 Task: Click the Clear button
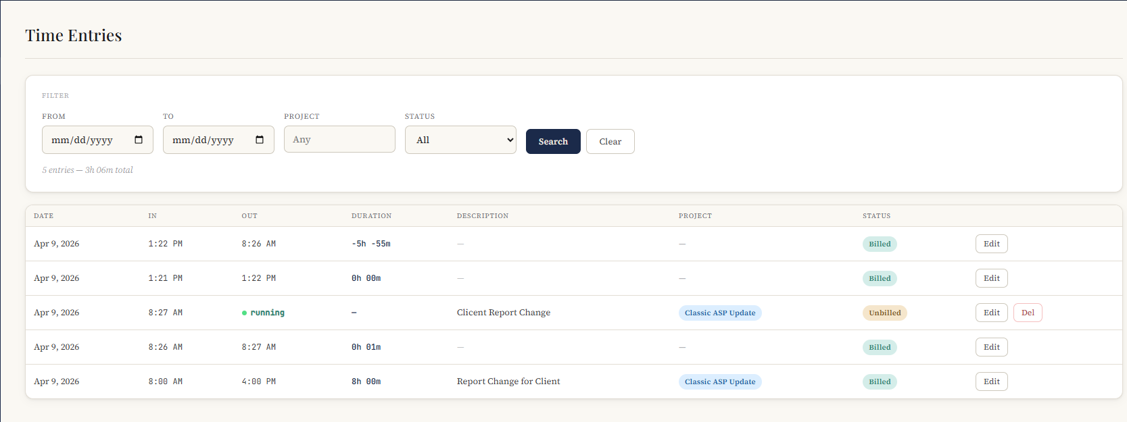tap(610, 141)
